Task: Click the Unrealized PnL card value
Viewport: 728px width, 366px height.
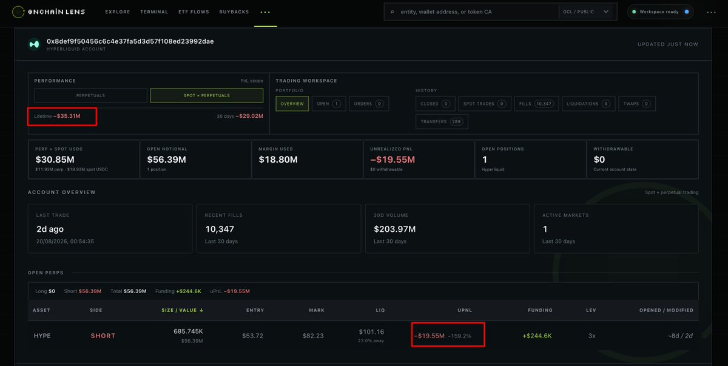Action: pos(392,160)
